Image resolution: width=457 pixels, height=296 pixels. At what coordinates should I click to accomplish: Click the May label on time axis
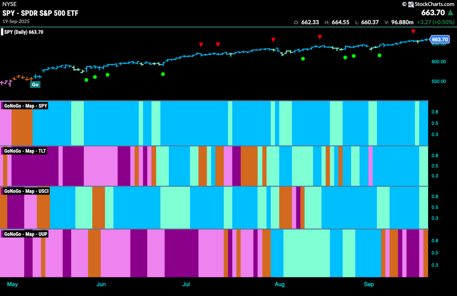click(12, 284)
